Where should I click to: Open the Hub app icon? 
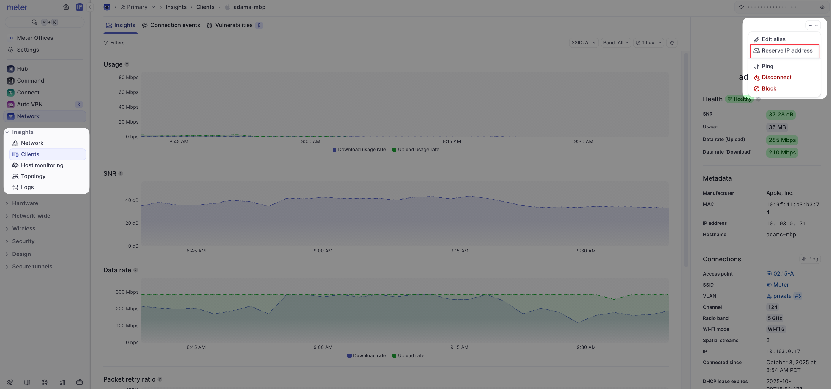[x=11, y=69]
